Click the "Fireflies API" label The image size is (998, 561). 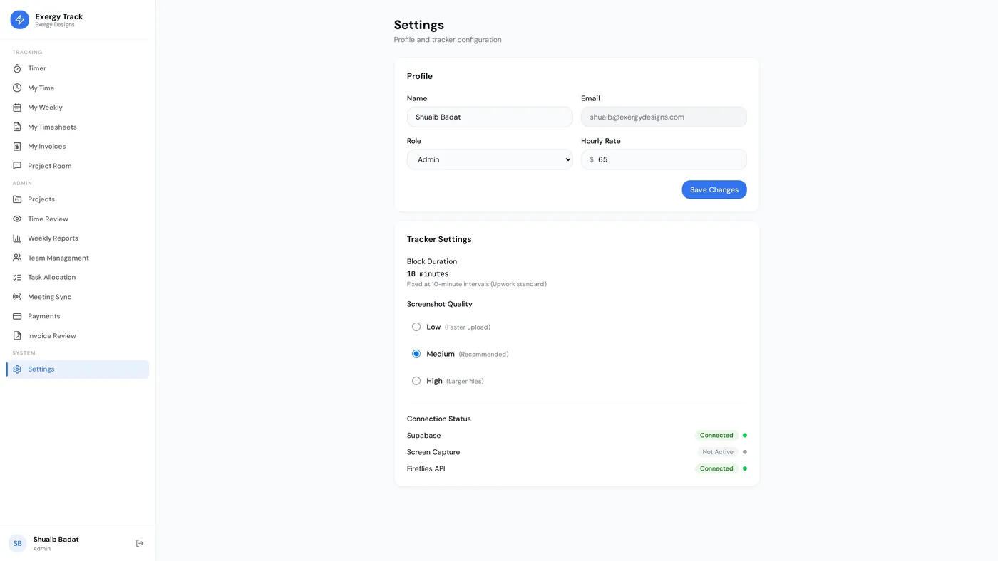point(426,468)
